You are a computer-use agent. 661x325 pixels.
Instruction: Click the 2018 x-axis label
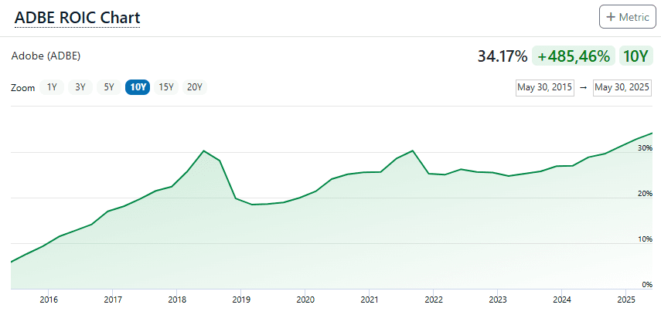[177, 300]
